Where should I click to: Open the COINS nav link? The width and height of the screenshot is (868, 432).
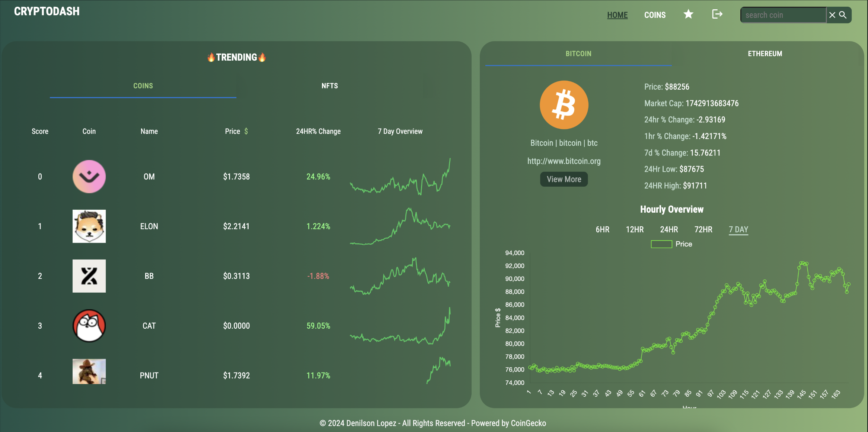click(x=655, y=15)
